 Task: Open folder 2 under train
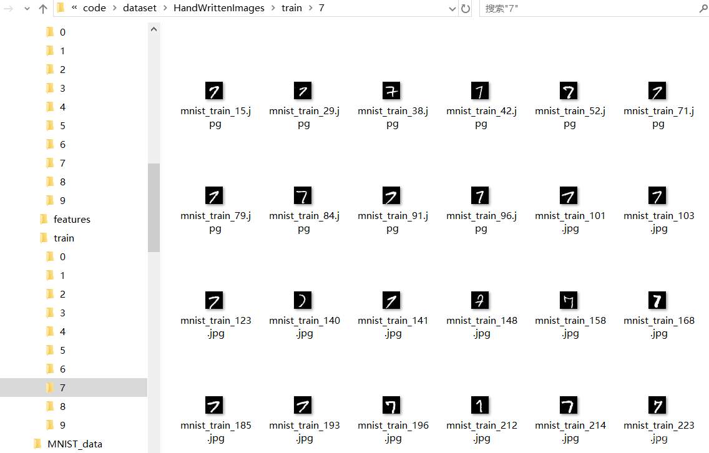[x=62, y=295]
